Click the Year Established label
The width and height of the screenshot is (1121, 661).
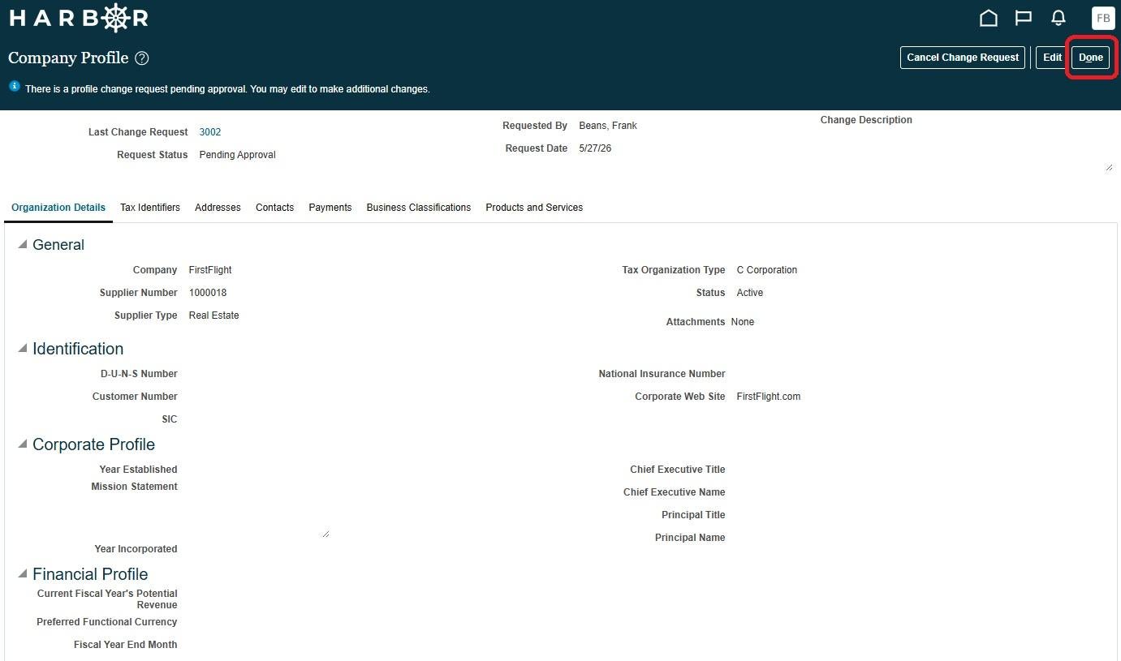coord(138,470)
